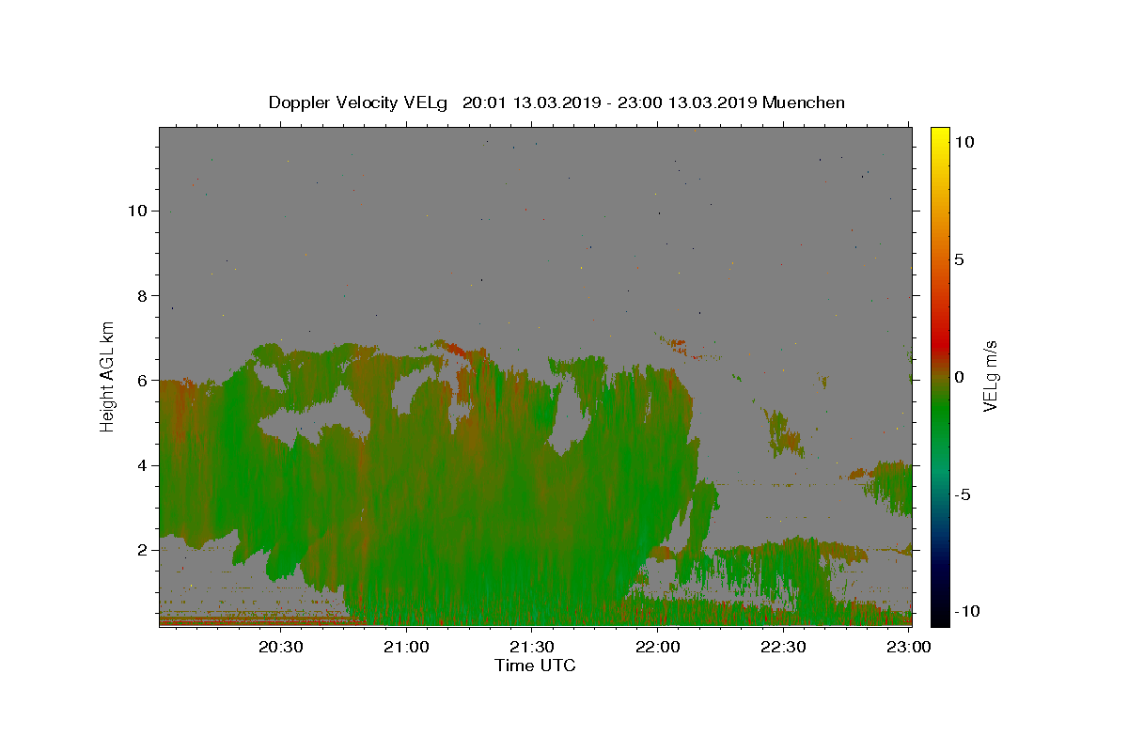The height and width of the screenshot is (752, 1128).
Task: Click the height axis label 6
Action: (x=142, y=381)
